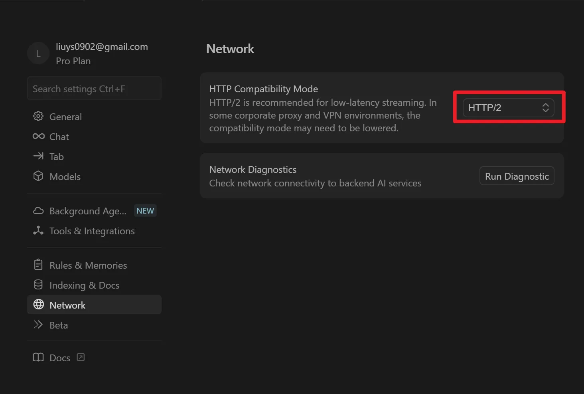Click the Pro Plan label

point(73,61)
